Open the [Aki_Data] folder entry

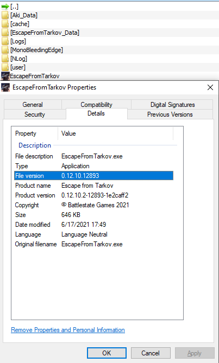click(x=23, y=15)
